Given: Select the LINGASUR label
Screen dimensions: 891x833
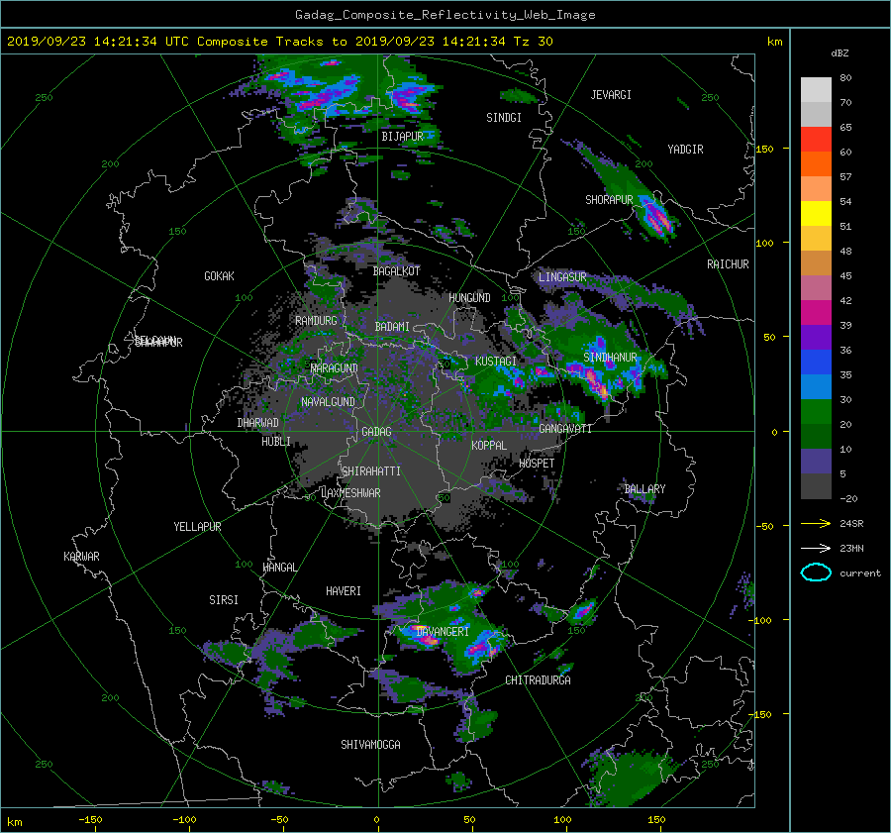Looking at the screenshot, I should (562, 277).
